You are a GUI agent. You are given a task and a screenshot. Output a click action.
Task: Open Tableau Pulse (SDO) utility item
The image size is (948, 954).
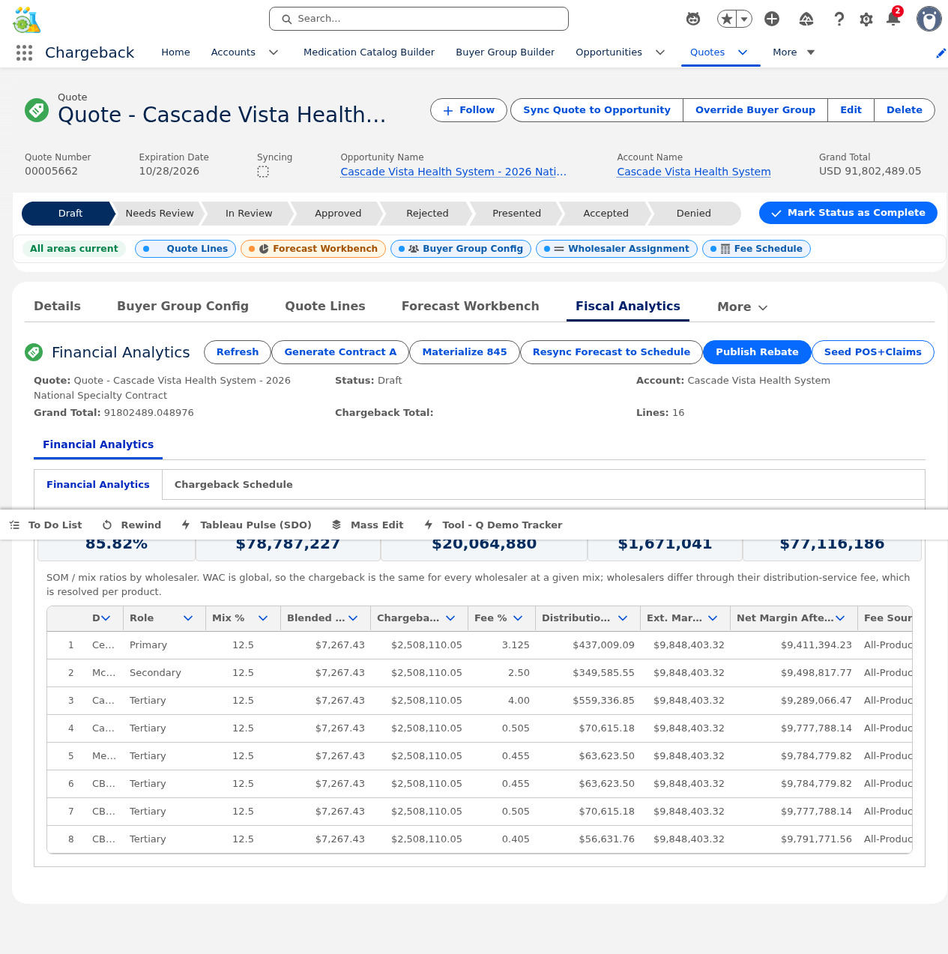click(x=247, y=525)
